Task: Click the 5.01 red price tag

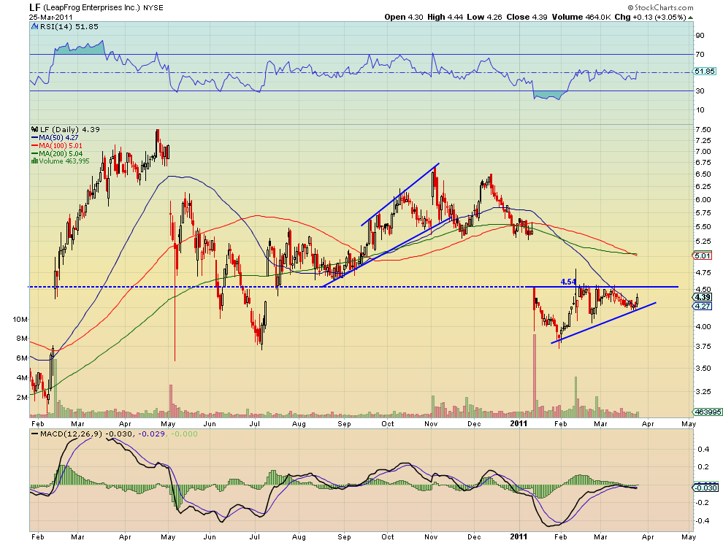Action: coord(703,255)
